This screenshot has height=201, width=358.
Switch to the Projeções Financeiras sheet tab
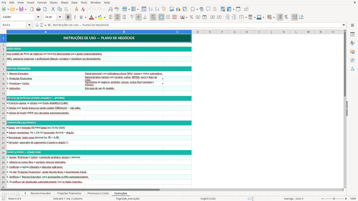[x=69, y=194]
